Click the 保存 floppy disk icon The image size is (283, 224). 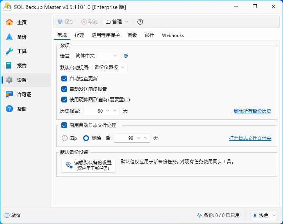coord(60,22)
